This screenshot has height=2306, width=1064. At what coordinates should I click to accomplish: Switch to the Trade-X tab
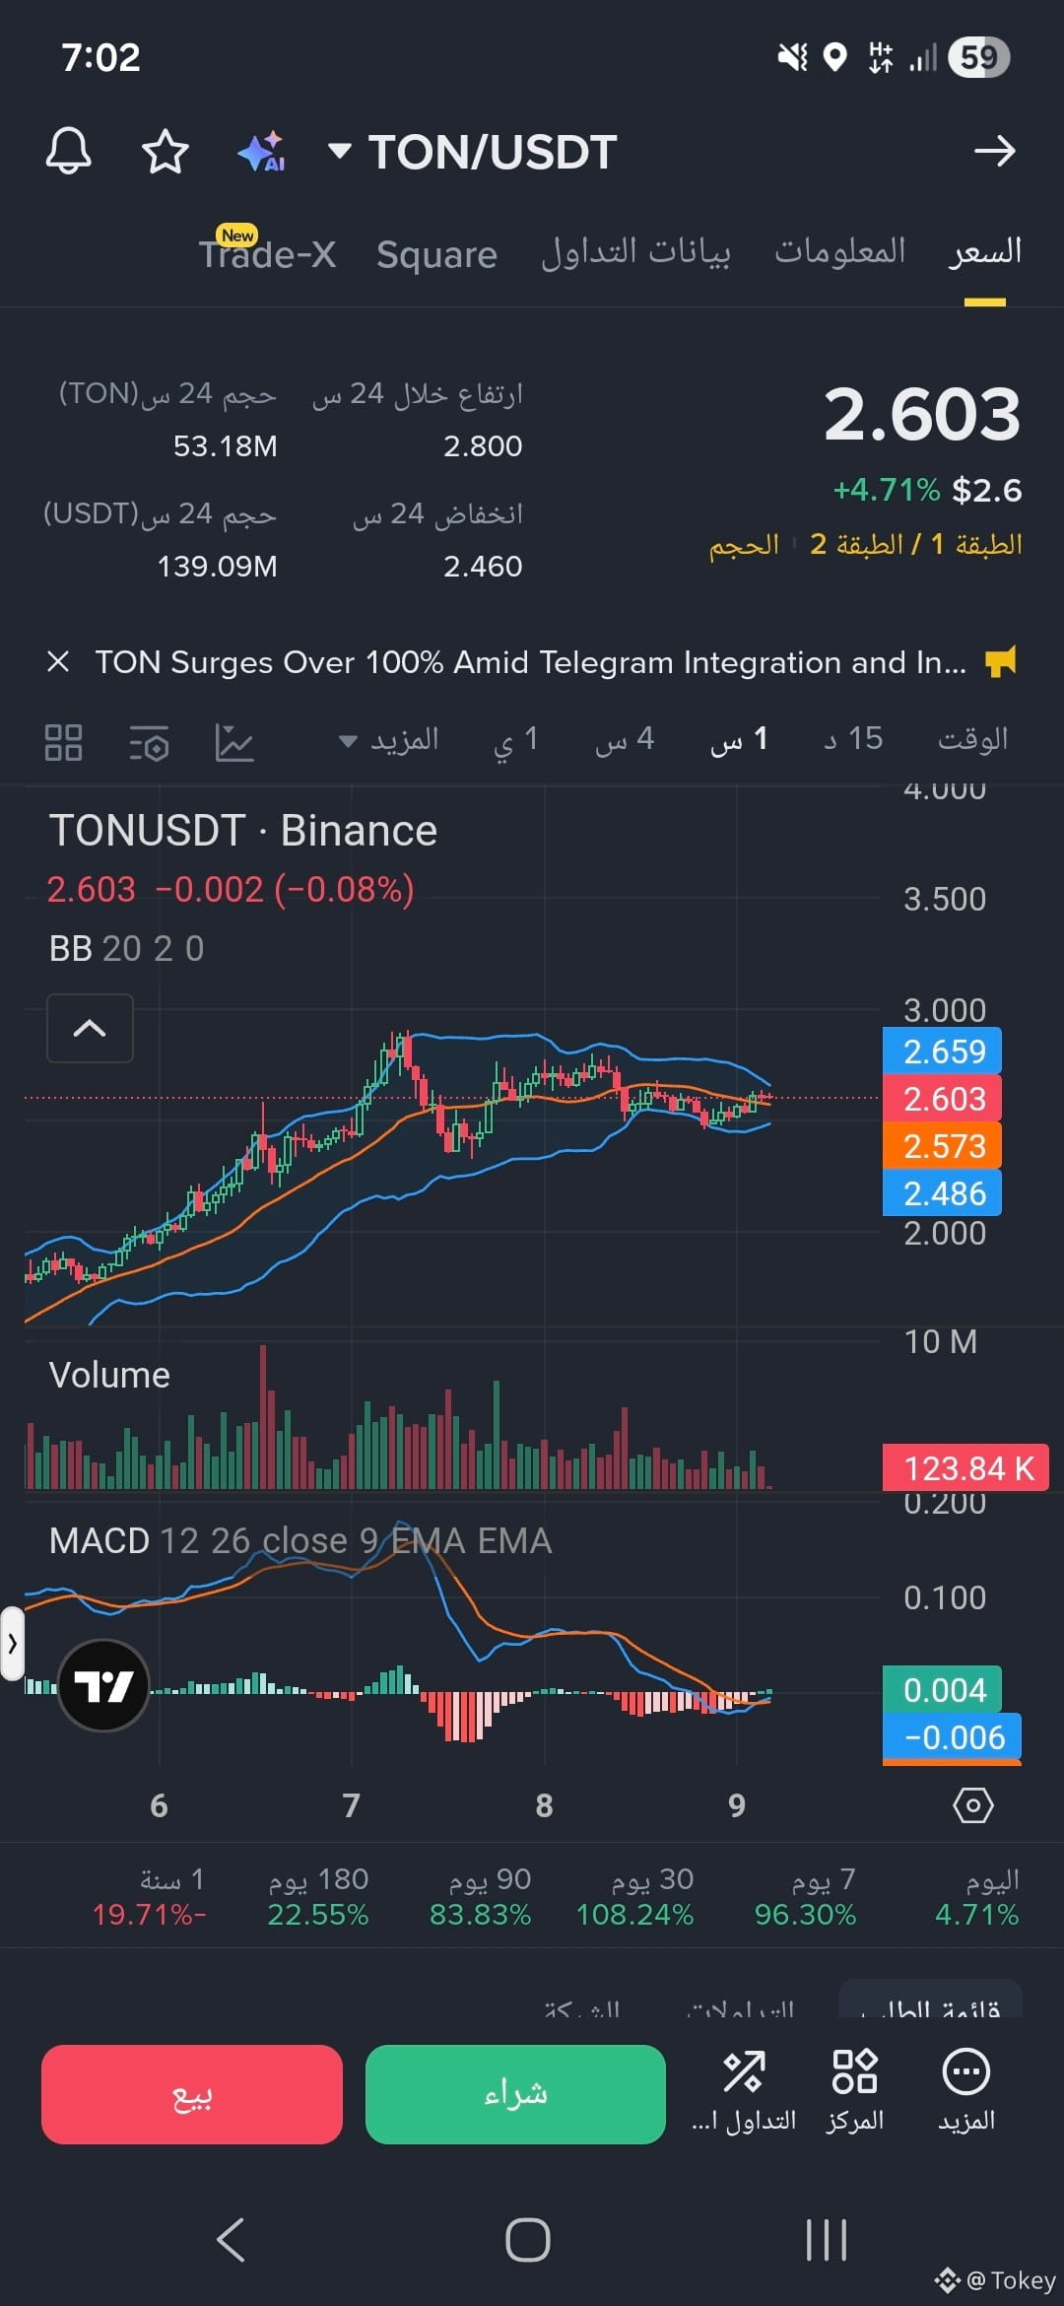tap(267, 252)
